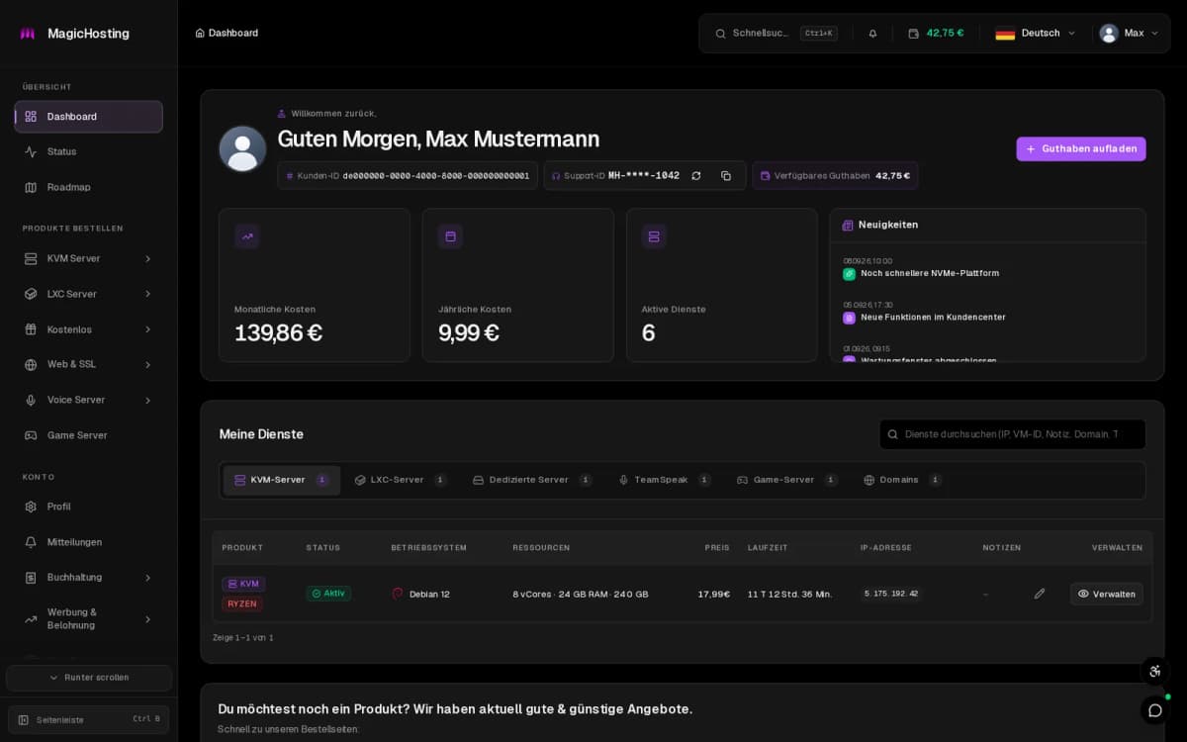
Task: Click the Status pulse icon in sidebar
Action: [31, 152]
